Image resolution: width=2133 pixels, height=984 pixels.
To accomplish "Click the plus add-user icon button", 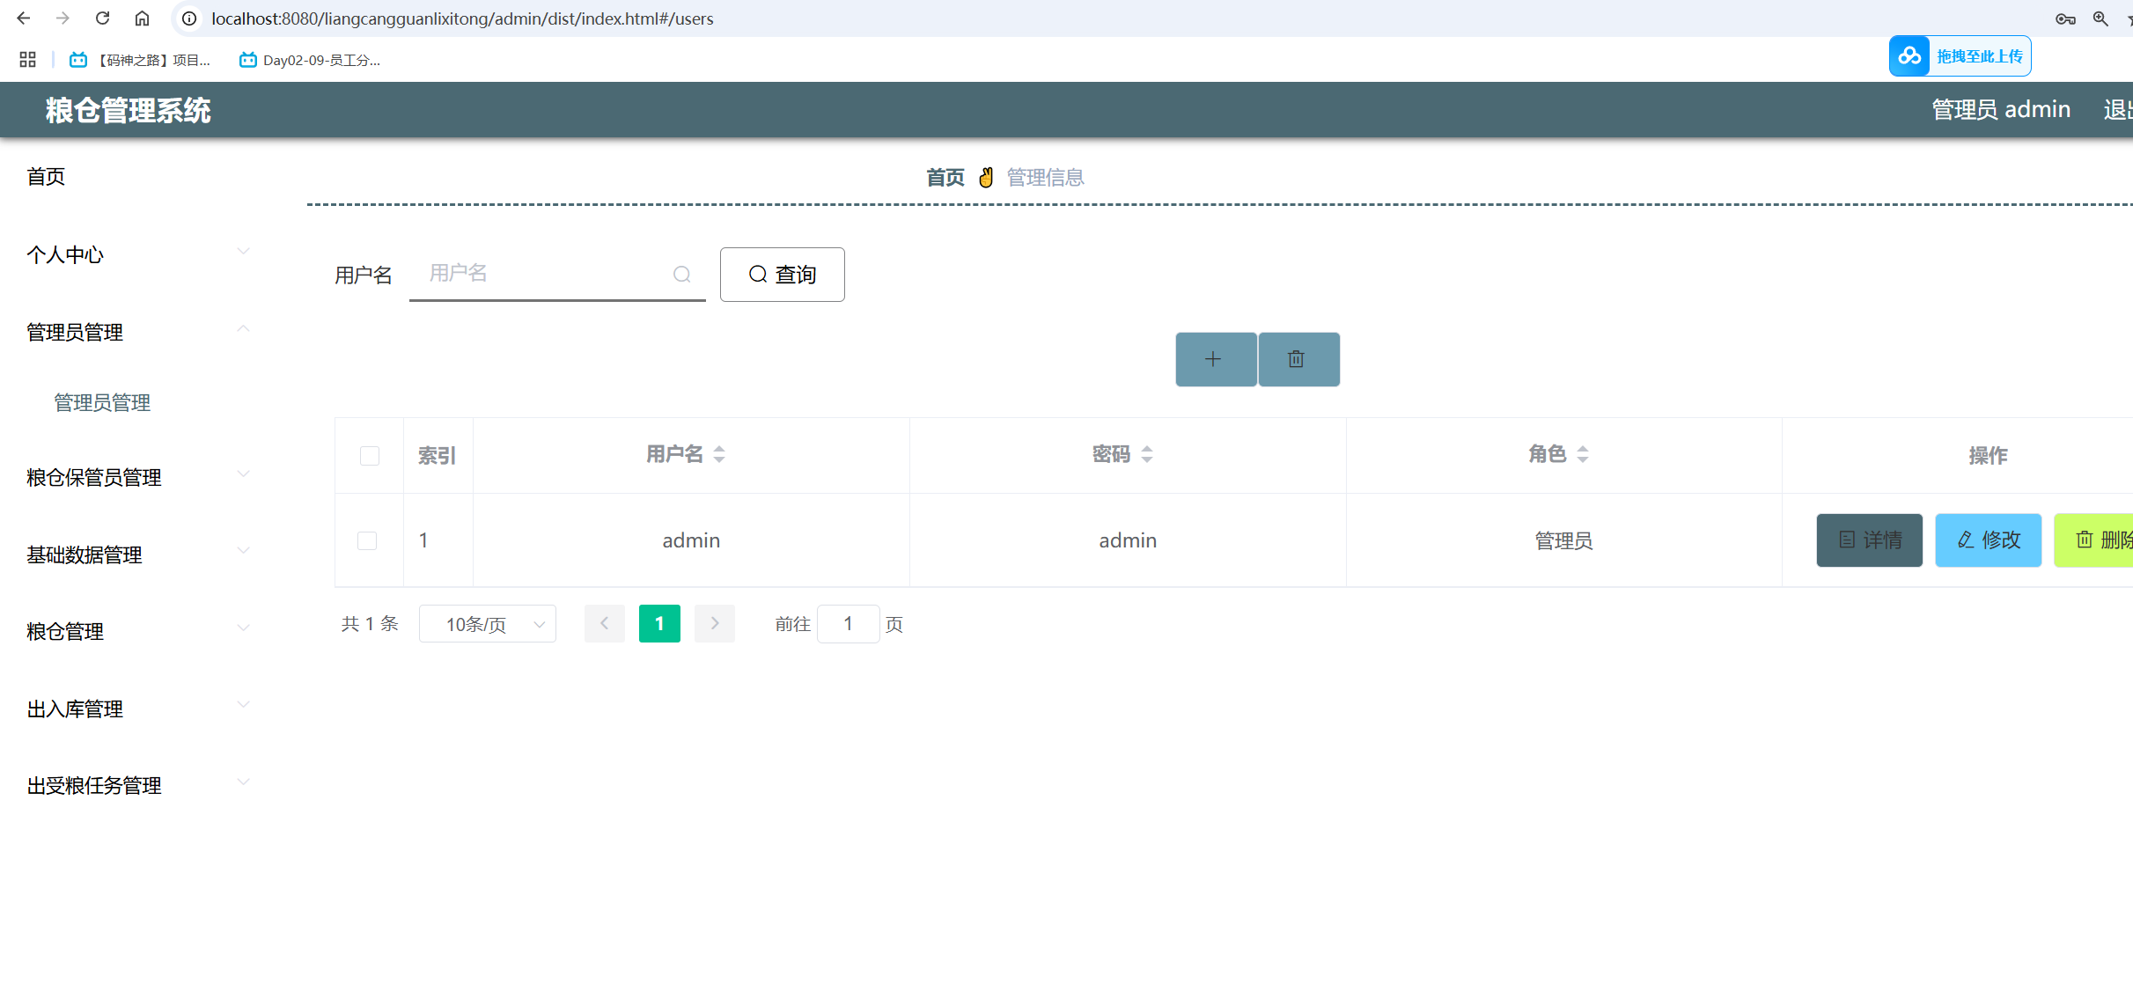I will (x=1215, y=359).
